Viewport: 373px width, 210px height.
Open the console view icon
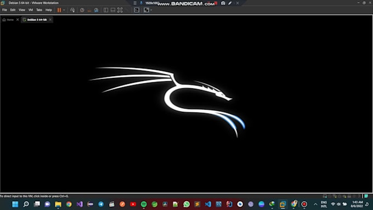click(x=137, y=10)
